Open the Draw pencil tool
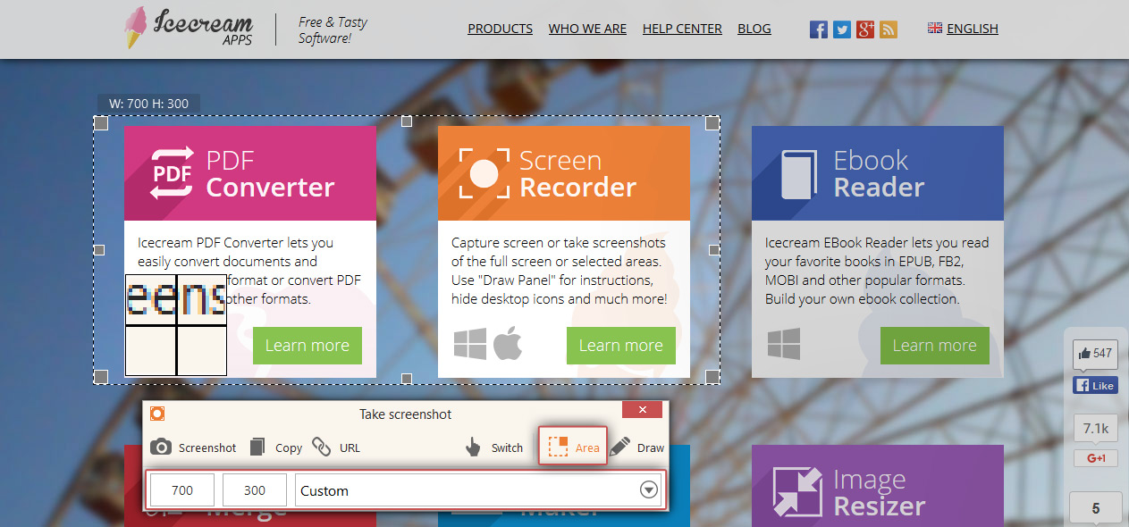 point(637,448)
